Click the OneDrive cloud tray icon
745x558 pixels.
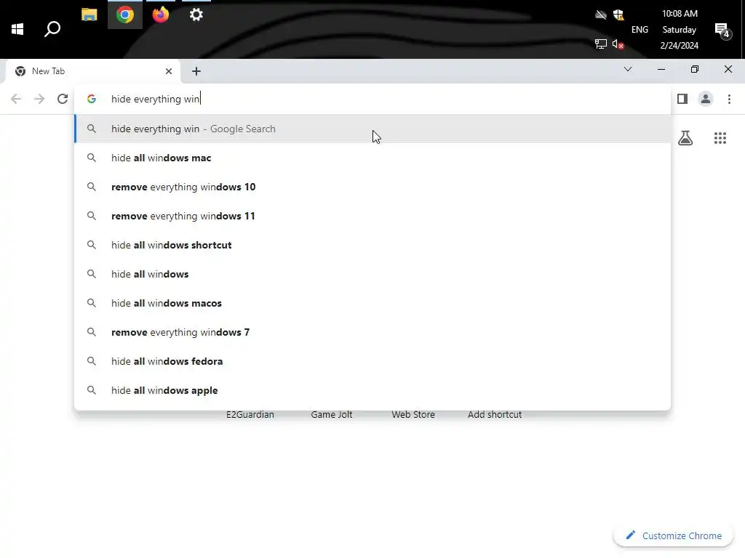point(600,15)
